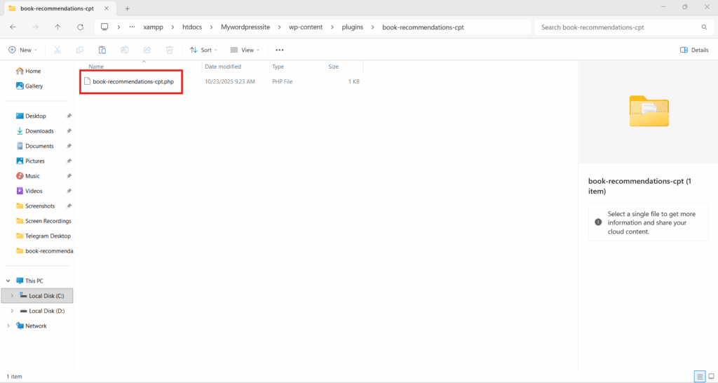Collapse the This PC tree node
Viewport: 718px width, 383px height.
pyautogui.click(x=8, y=281)
